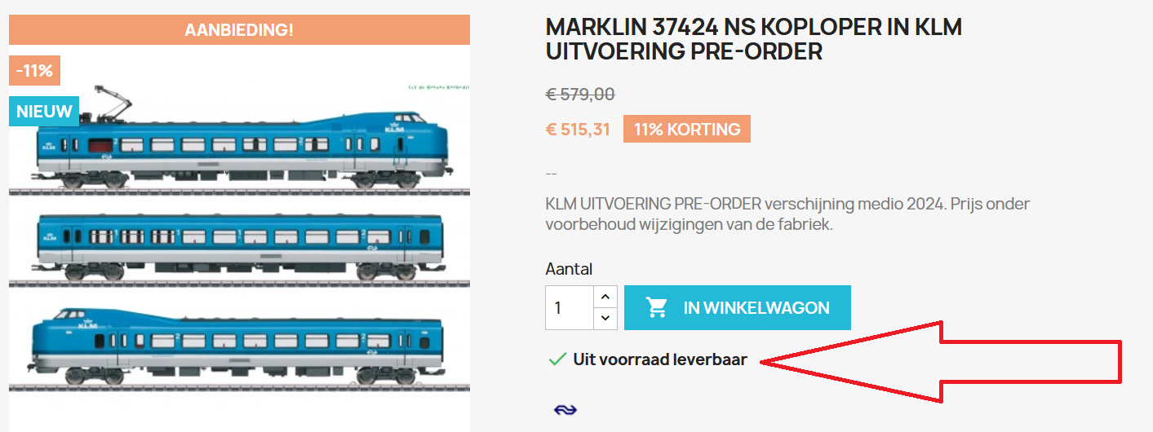Viewport: 1153px width, 432px height.
Task: Decrease quantity with the down arrow
Action: (x=605, y=318)
